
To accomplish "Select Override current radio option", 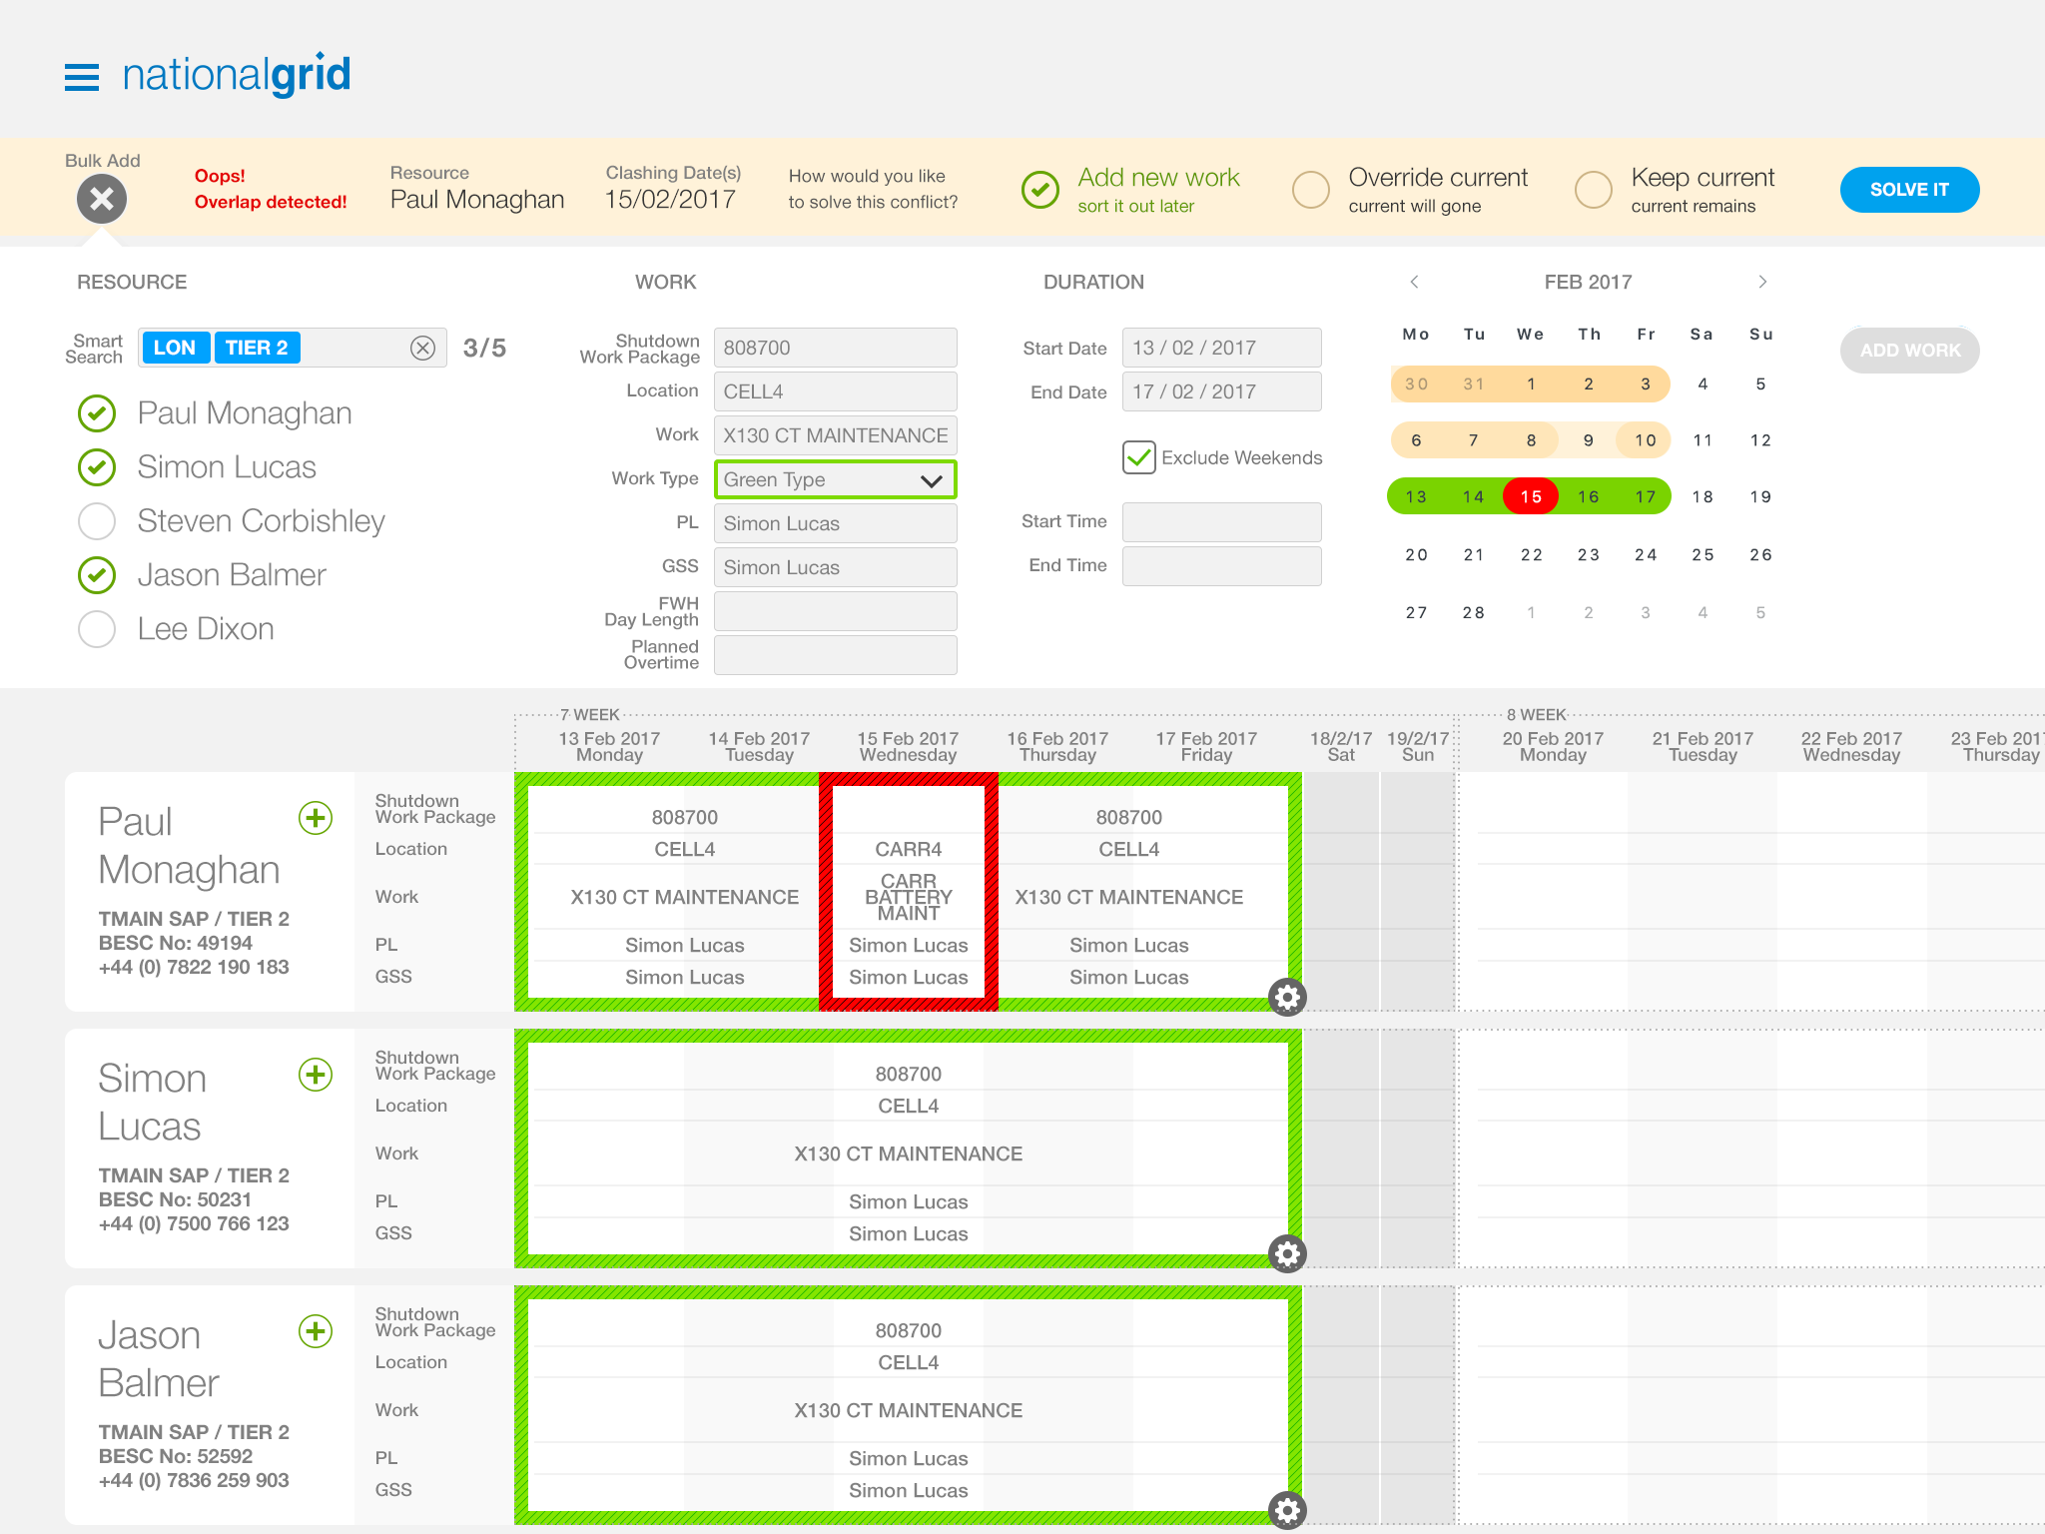I will click(x=1310, y=190).
